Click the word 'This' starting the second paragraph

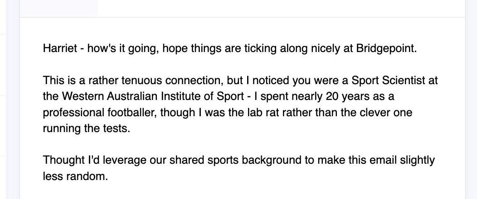(x=53, y=82)
